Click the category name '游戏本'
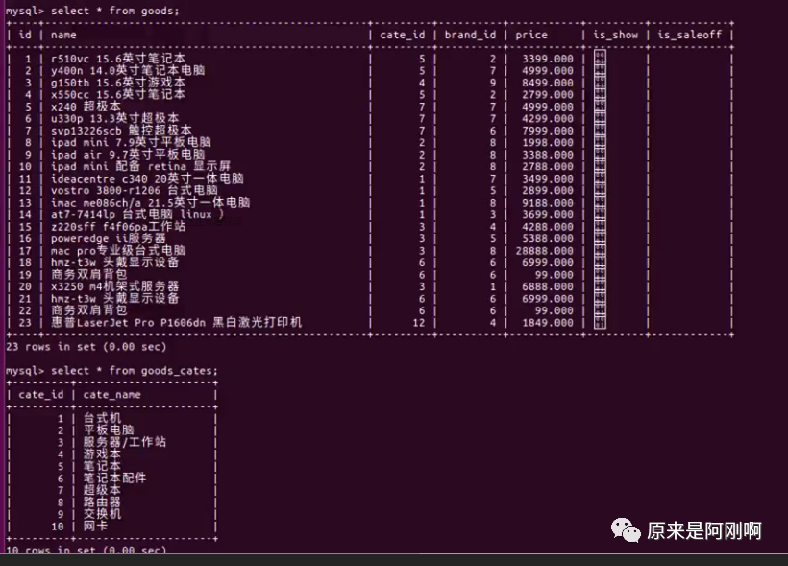 click(102, 455)
